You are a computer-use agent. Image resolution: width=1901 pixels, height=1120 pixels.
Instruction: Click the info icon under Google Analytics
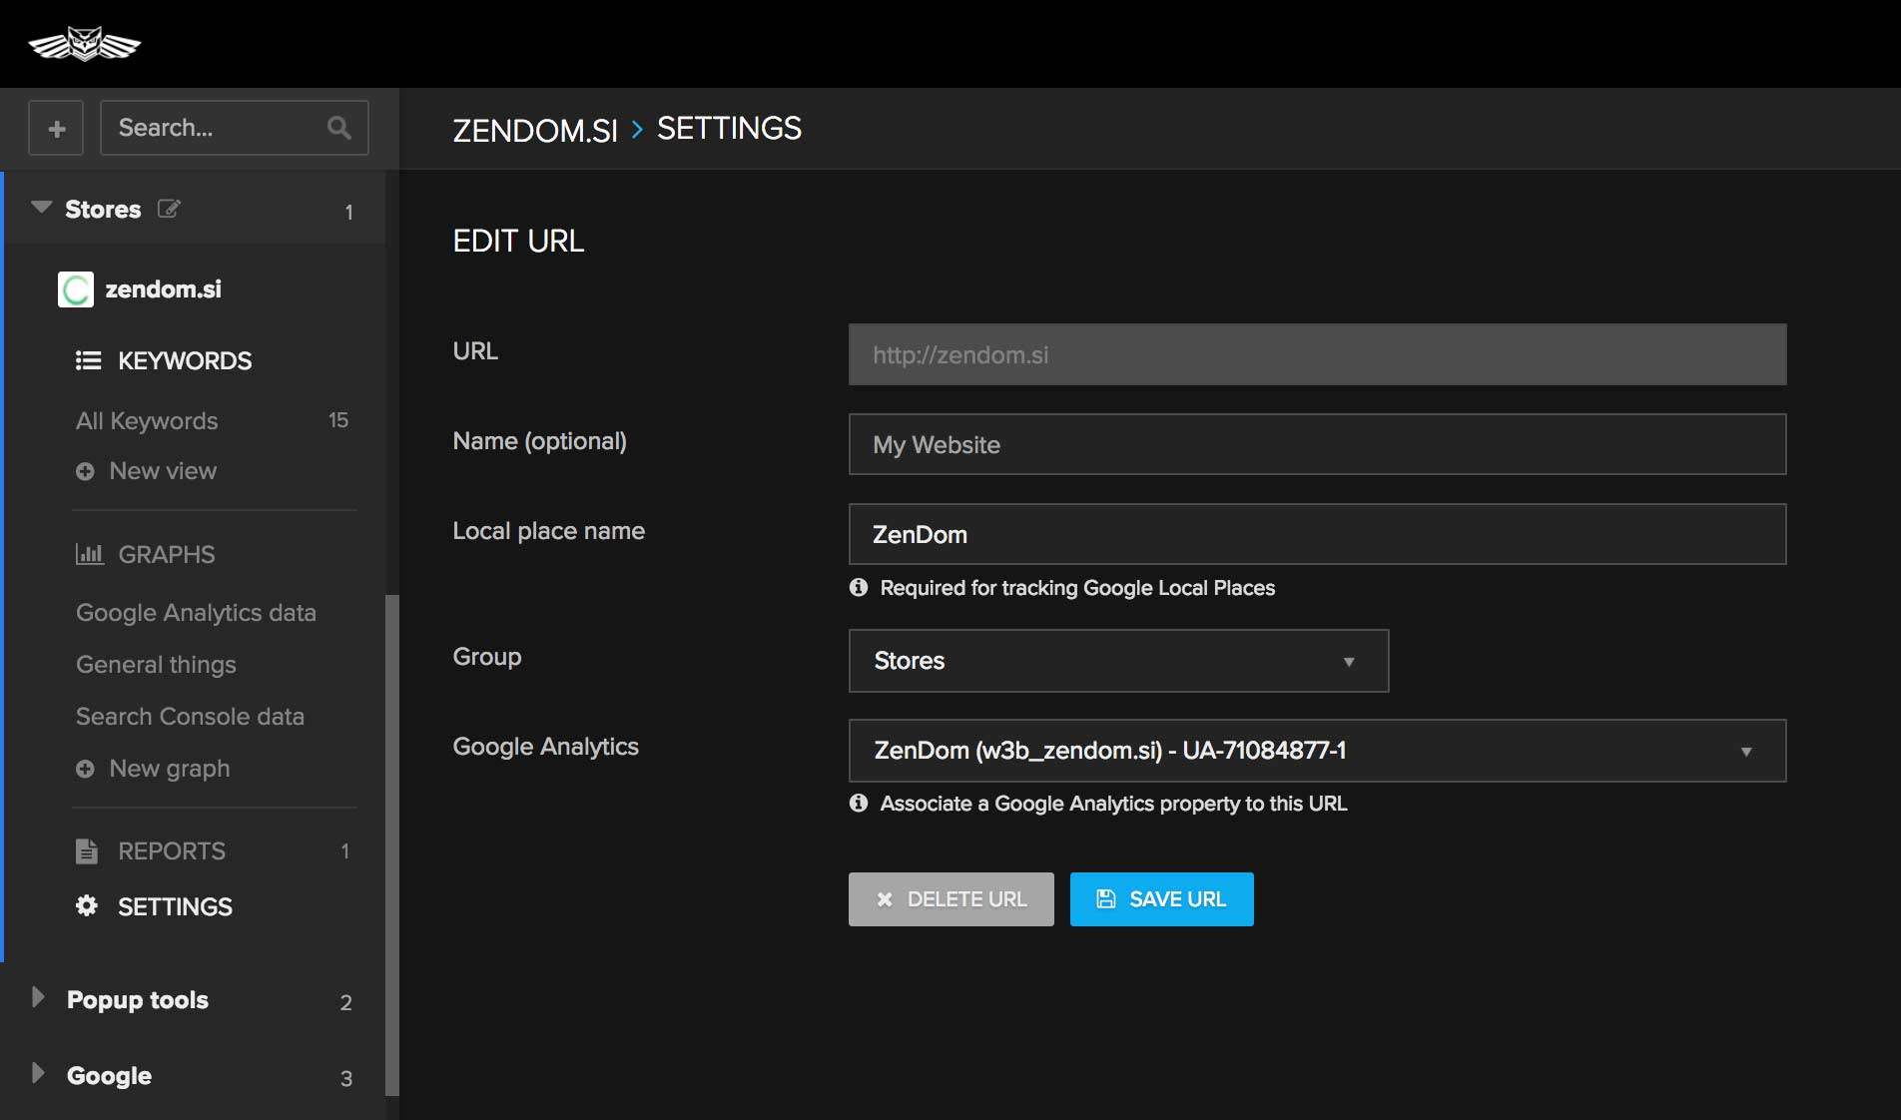click(859, 804)
